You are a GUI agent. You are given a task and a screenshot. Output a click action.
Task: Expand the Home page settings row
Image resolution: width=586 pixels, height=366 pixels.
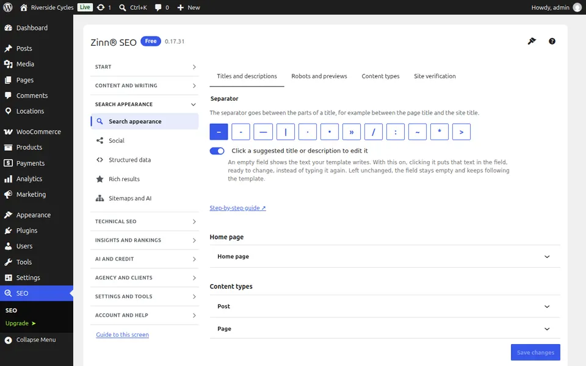pos(385,257)
